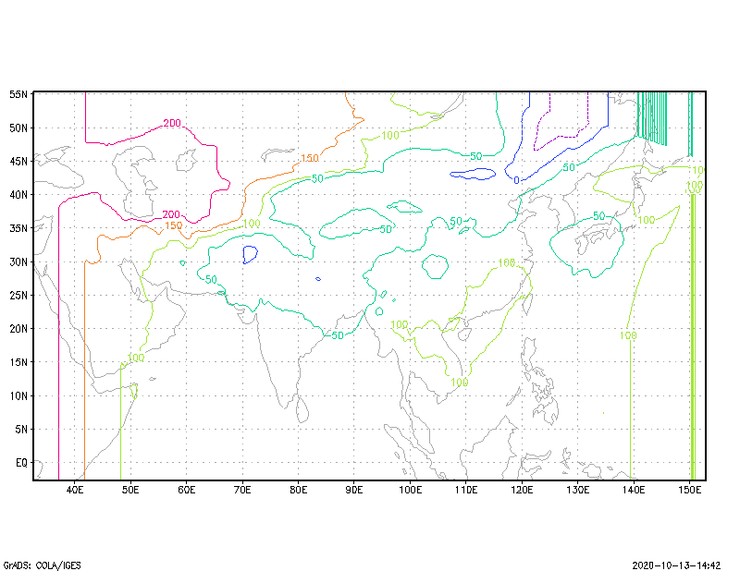Click the blue 0 contour label
740x571 pixels.
[x=516, y=180]
